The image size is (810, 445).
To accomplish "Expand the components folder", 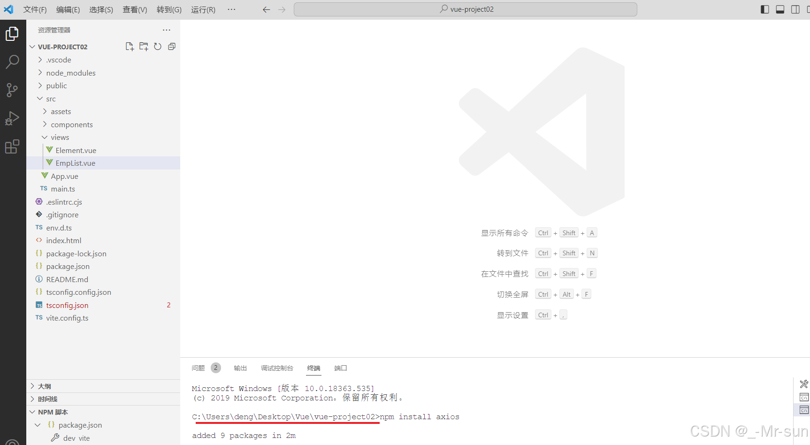I will [x=103, y=124].
